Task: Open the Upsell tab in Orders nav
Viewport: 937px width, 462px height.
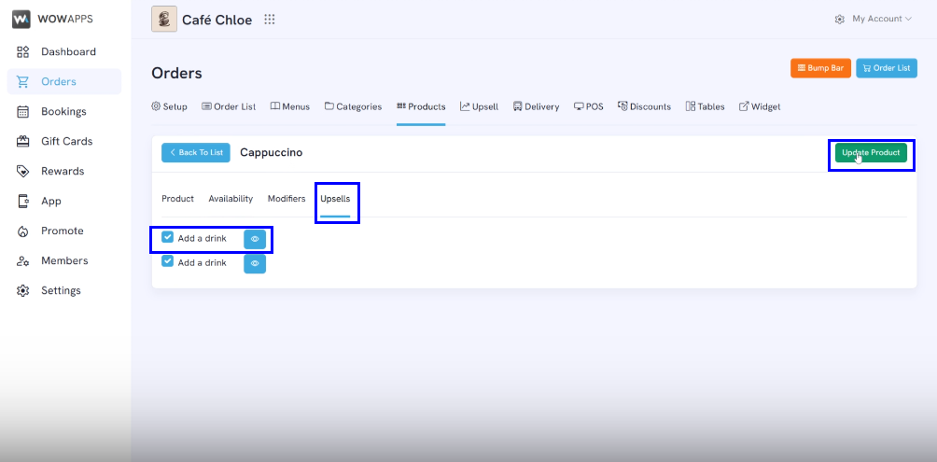Action: [x=480, y=106]
